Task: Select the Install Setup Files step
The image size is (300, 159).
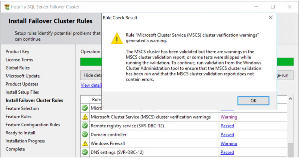Action: coord(22,92)
